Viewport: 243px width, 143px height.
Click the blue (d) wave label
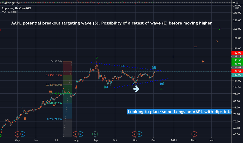[x=154, y=67]
